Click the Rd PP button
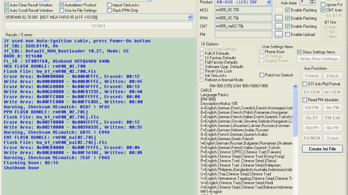The height and width of the screenshot is (195, 348). [312, 128]
